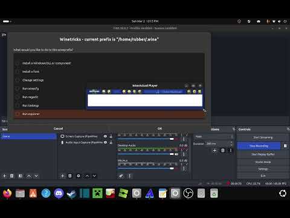Screen dimensions: 290x218
Task: Select the 'Run winecfg' radio option
Action: click(x=18, y=88)
